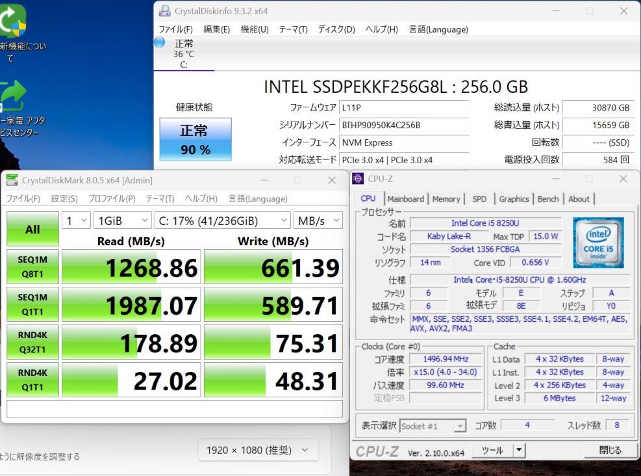Click the 閉じる button in CPU-Z
The height and width of the screenshot is (476, 641).
(610, 450)
